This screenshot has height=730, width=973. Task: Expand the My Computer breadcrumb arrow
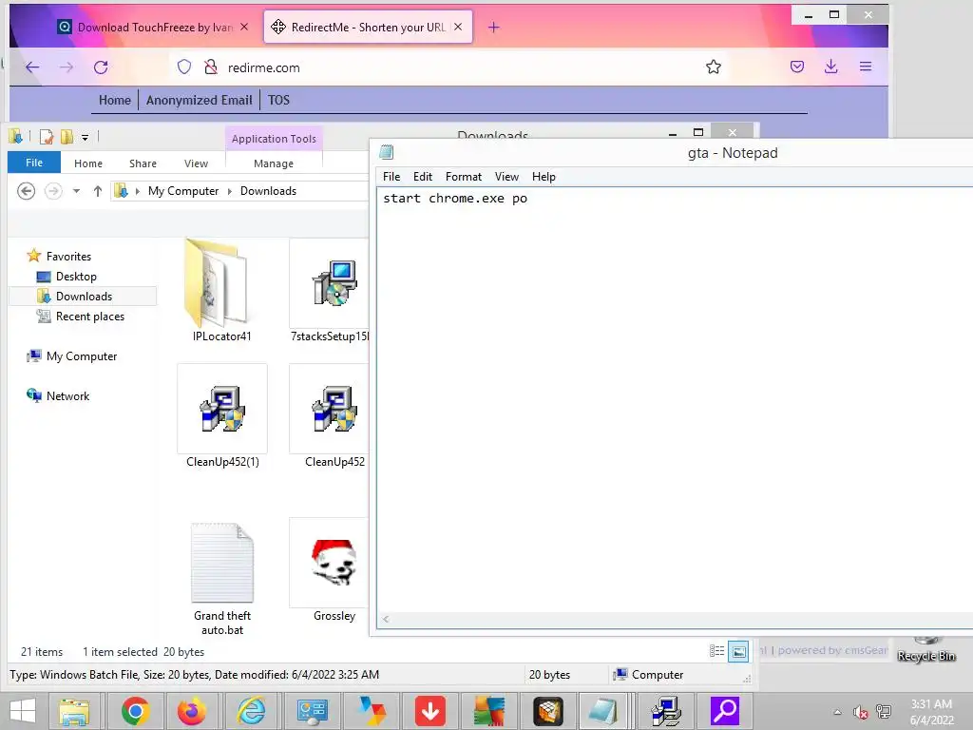coord(230,191)
